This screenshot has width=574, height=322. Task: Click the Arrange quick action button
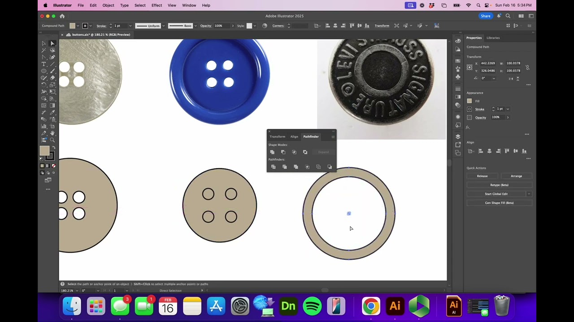tap(516, 176)
